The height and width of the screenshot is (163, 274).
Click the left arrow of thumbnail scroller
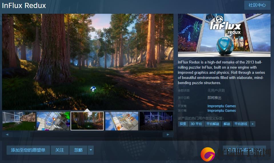coord(7,134)
